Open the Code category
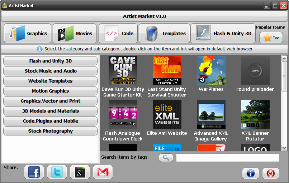289x183 pixels. pyautogui.click(x=118, y=33)
